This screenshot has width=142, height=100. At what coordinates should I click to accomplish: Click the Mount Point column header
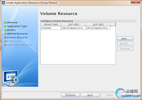[51, 24]
